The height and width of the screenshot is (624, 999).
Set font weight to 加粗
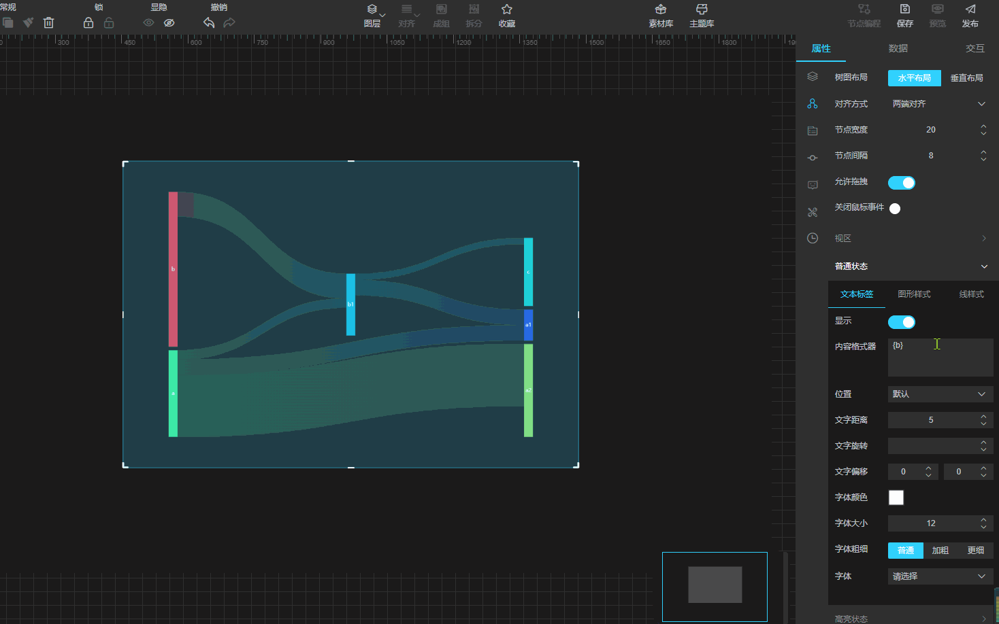pos(940,551)
